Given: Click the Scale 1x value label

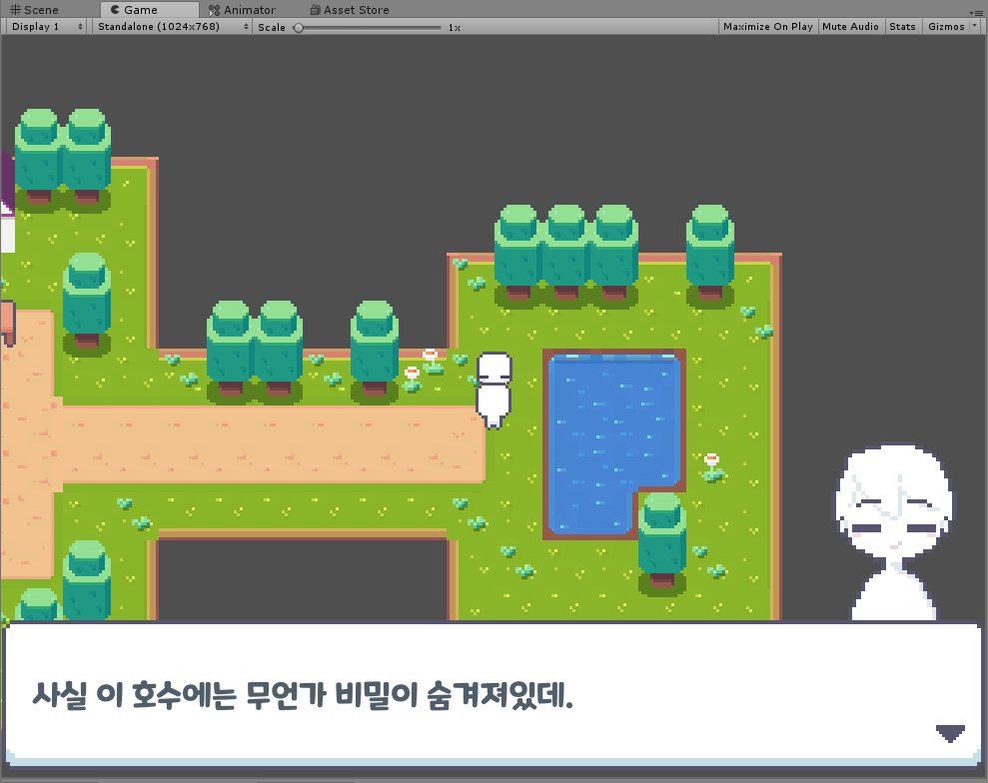Looking at the screenshot, I should [455, 28].
